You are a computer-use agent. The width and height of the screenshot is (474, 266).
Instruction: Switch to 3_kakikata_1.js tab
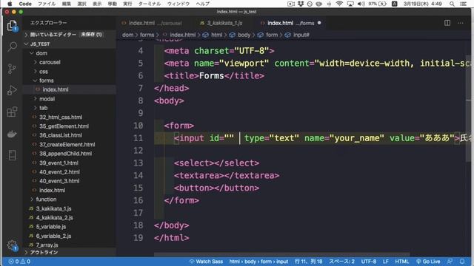click(221, 23)
